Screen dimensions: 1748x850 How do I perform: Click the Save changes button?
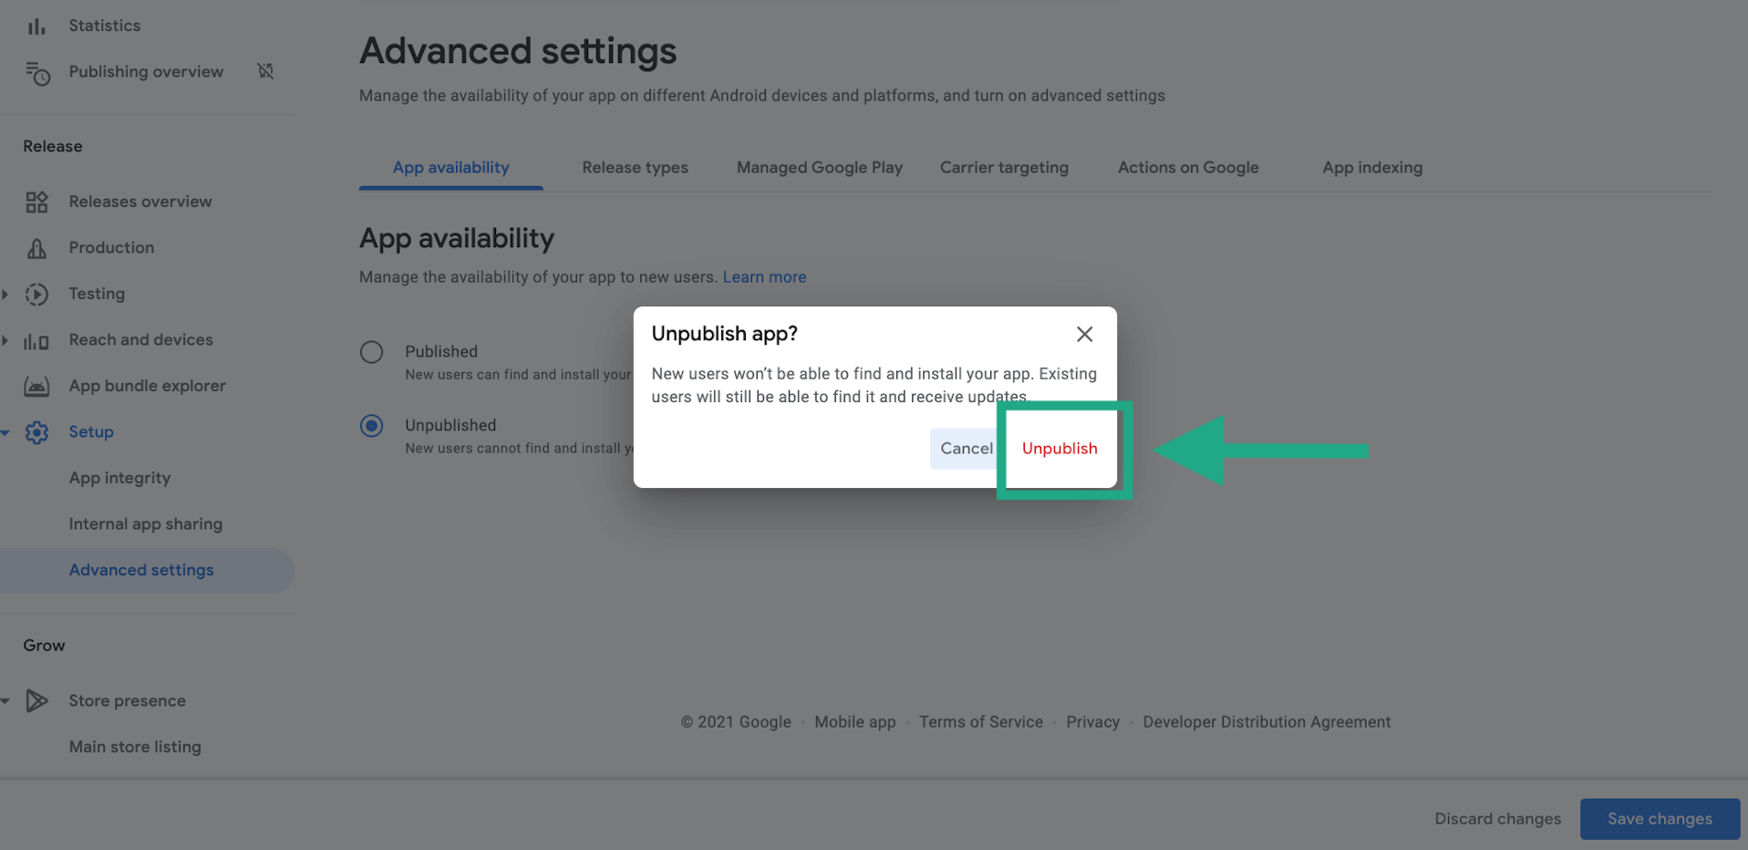1660,819
